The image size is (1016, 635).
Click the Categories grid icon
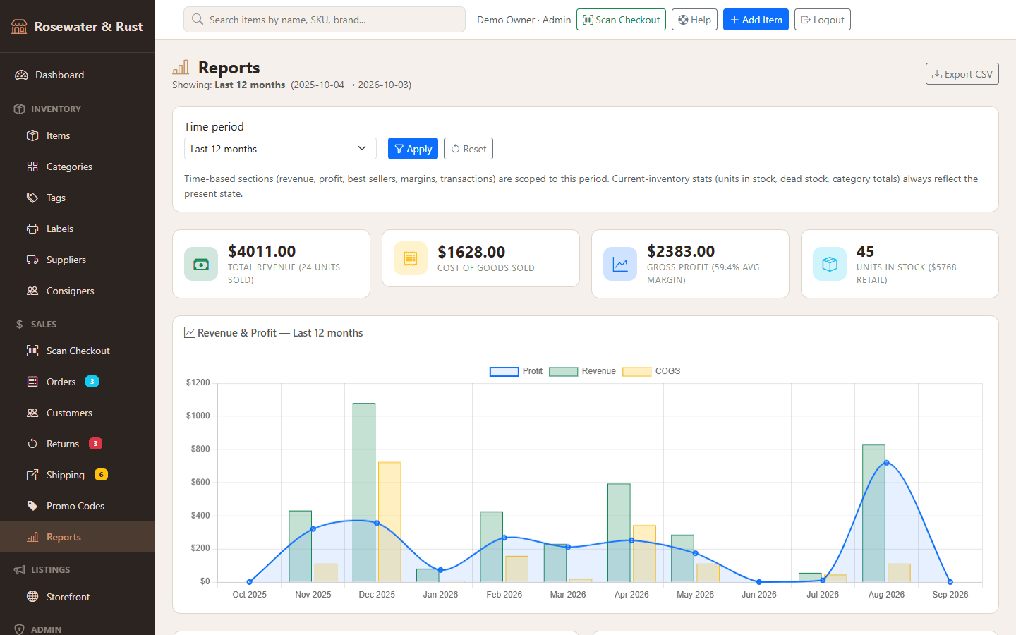[x=32, y=167]
